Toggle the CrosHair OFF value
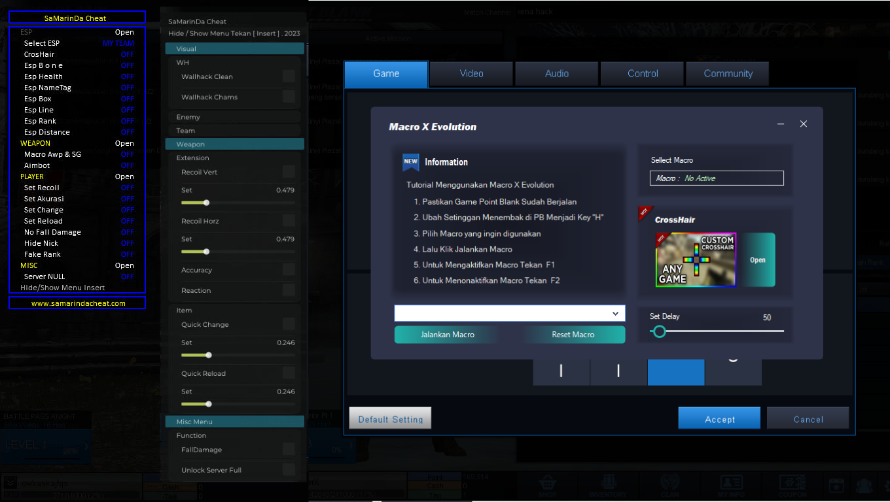The height and width of the screenshot is (502, 890). coord(127,54)
